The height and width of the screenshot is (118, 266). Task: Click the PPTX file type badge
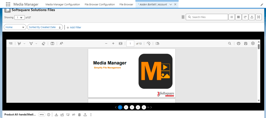(42, 115)
